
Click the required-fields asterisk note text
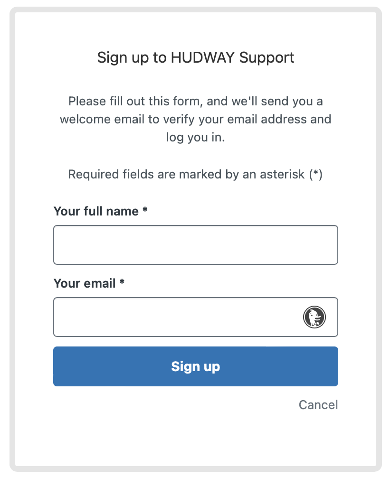pyautogui.click(x=195, y=174)
